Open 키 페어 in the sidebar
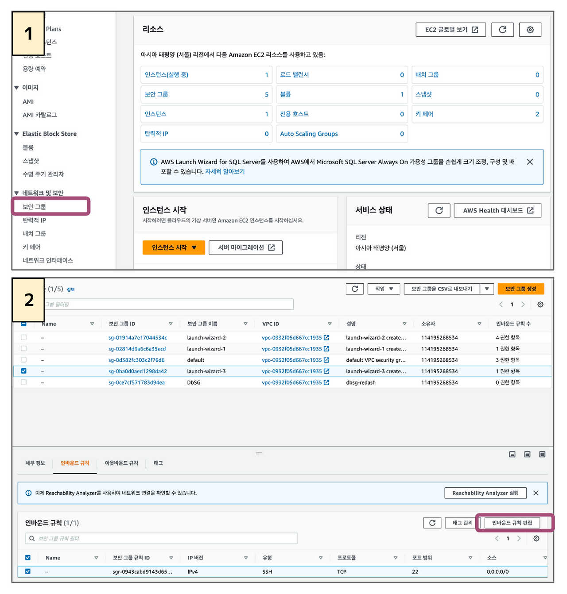This screenshot has height=594, width=567. 31,247
